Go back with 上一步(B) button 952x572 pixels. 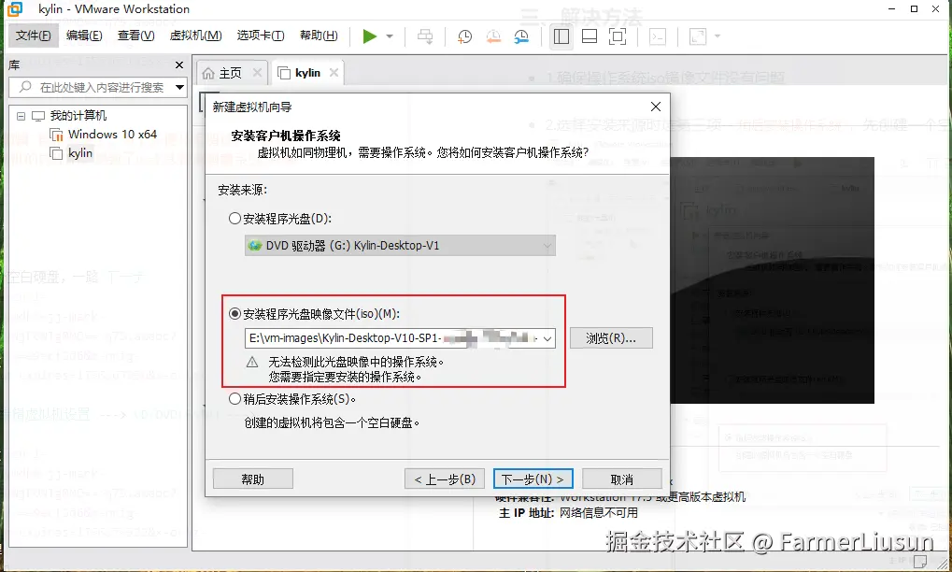tap(445, 479)
